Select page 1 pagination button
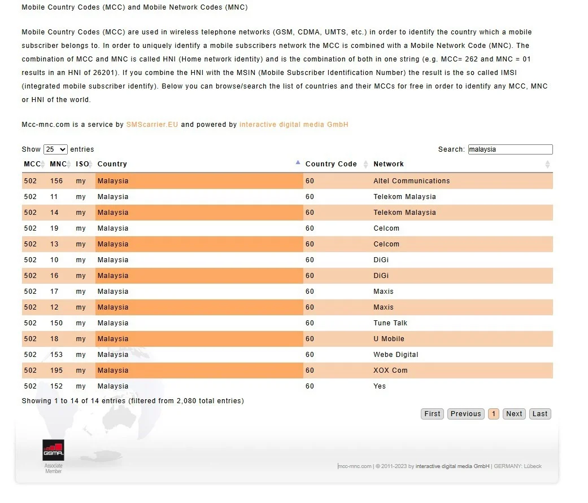Viewport: 588px width, 503px height. tap(494, 414)
